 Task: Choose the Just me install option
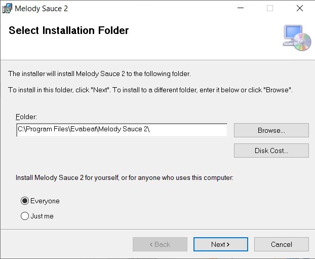[x=25, y=216]
